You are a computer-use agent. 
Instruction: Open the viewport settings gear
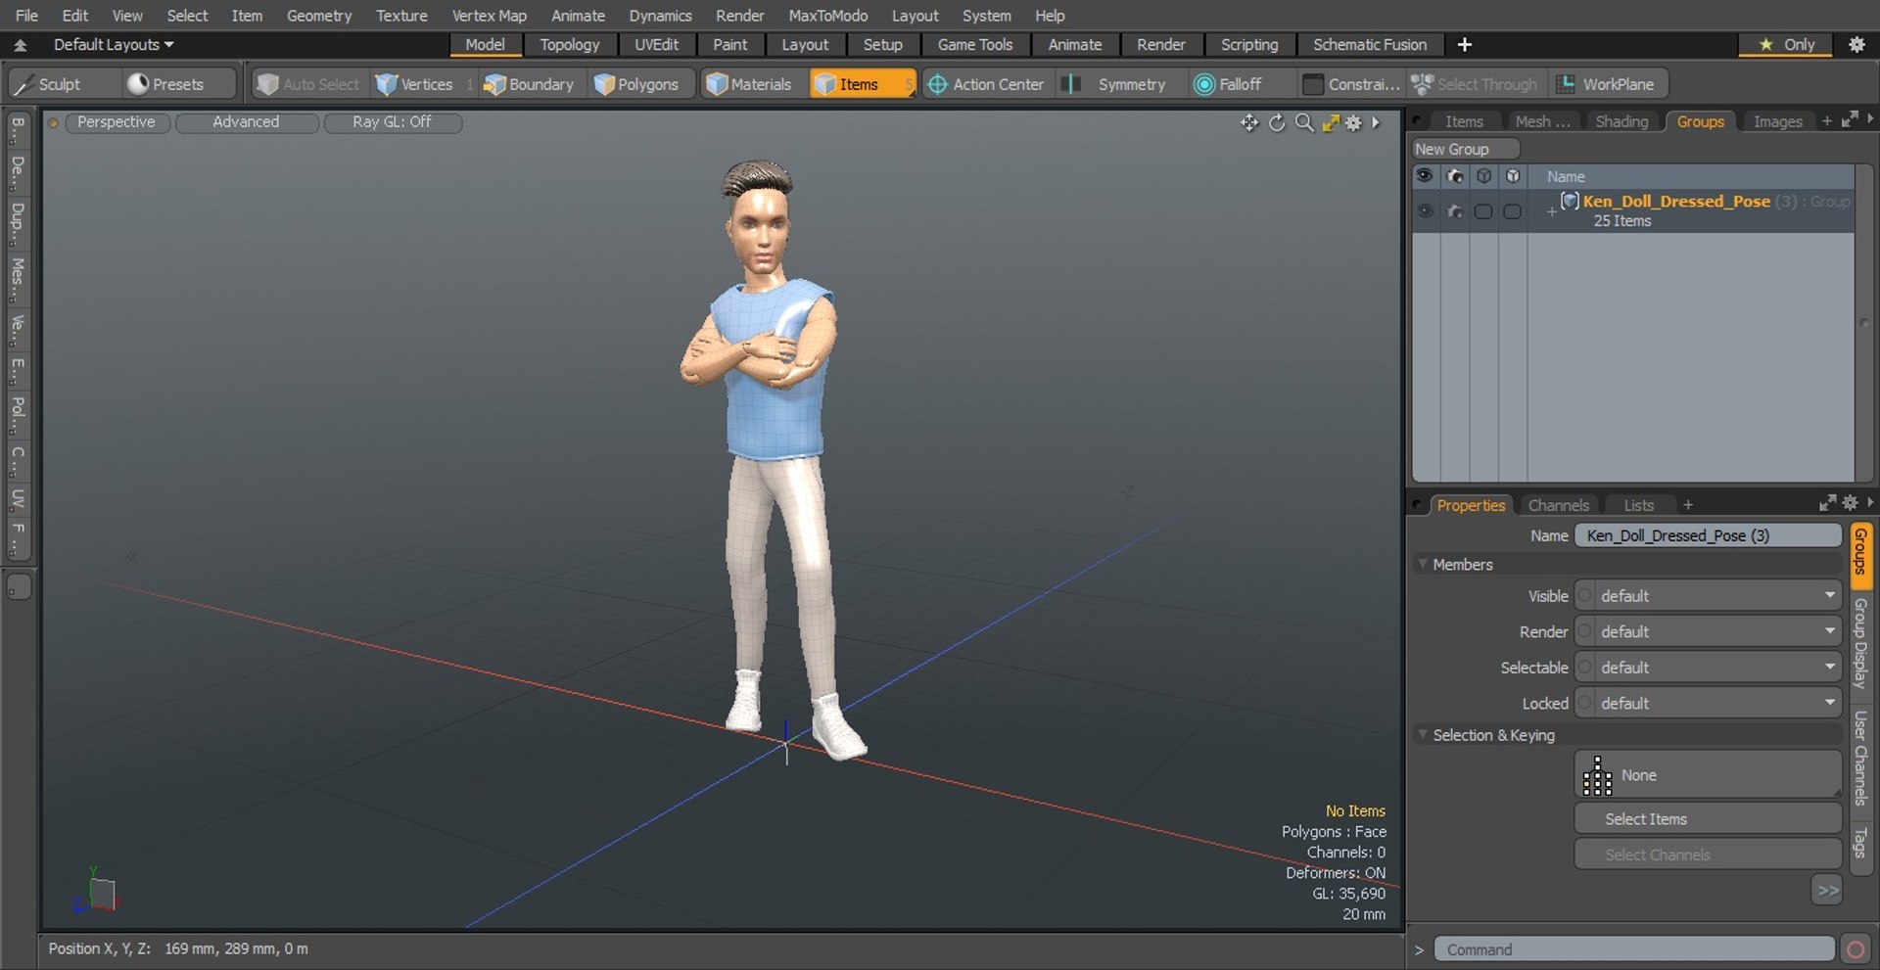(1353, 122)
